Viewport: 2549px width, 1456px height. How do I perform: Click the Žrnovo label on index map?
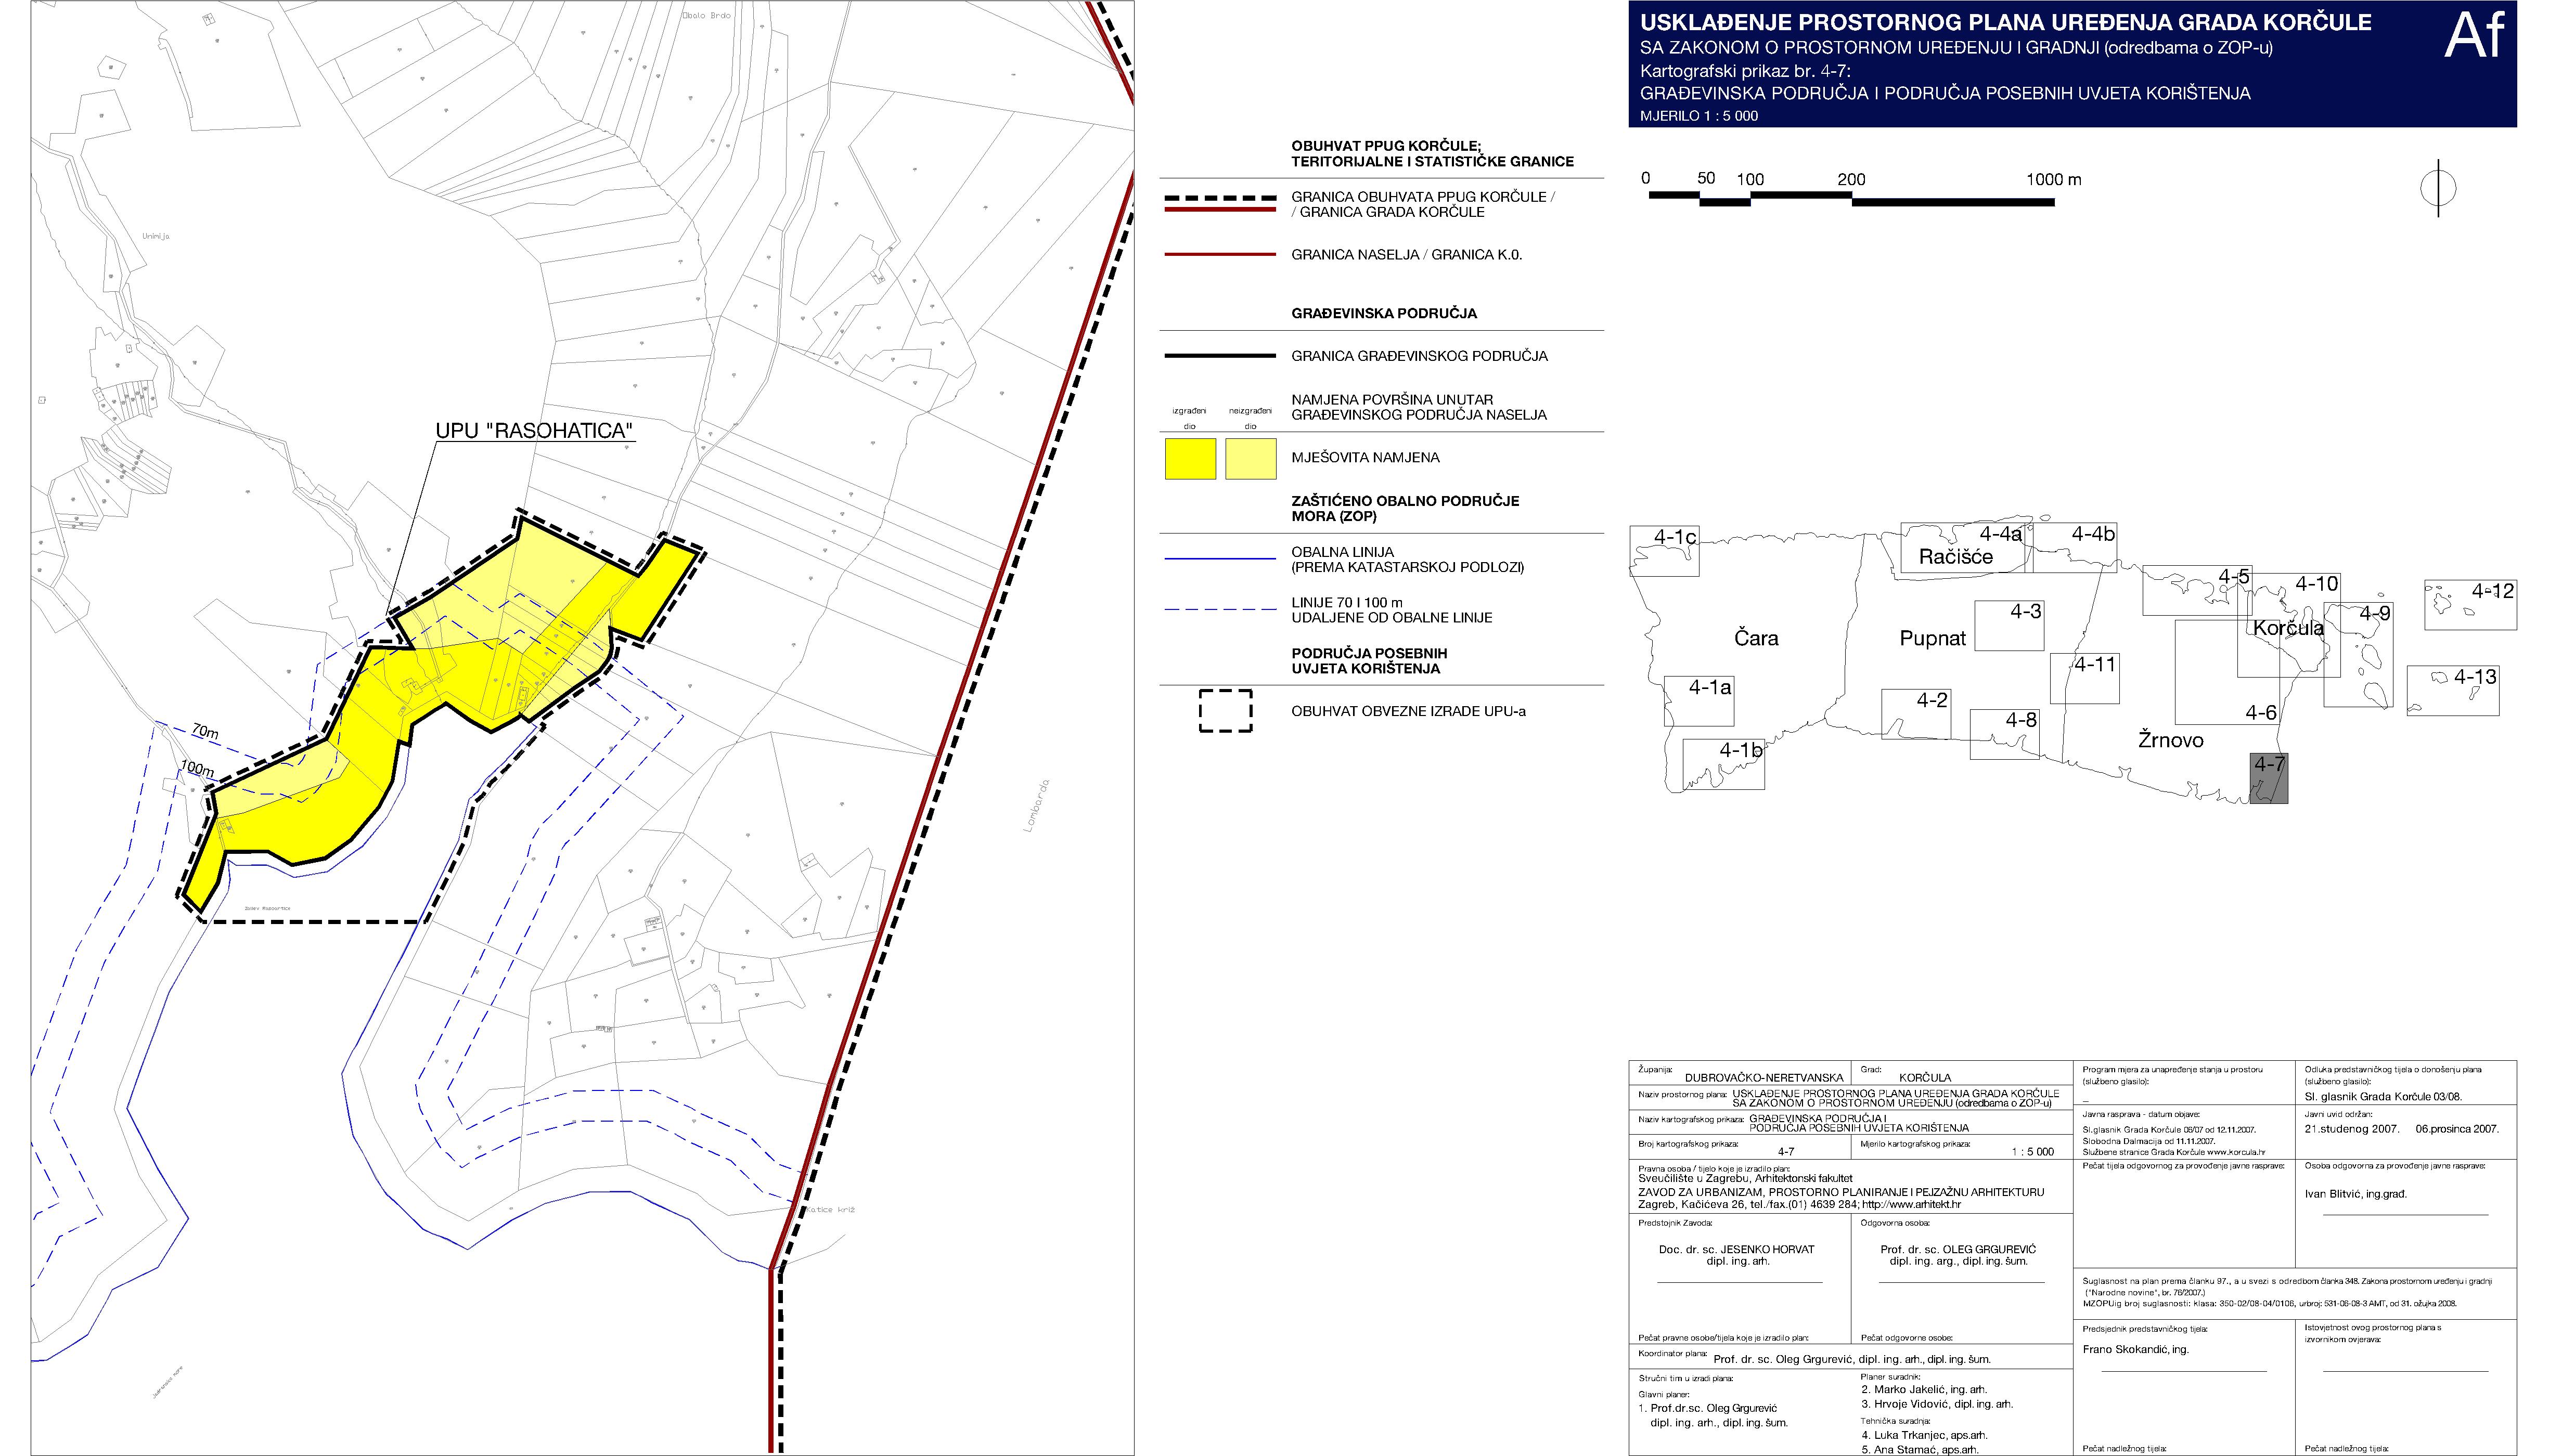(x=2170, y=741)
